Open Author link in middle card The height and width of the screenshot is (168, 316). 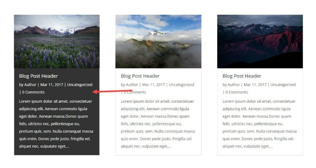point(132,85)
